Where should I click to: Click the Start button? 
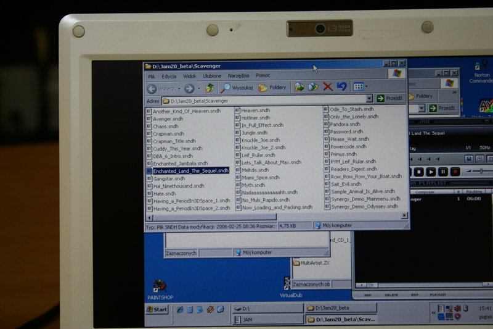157,309
